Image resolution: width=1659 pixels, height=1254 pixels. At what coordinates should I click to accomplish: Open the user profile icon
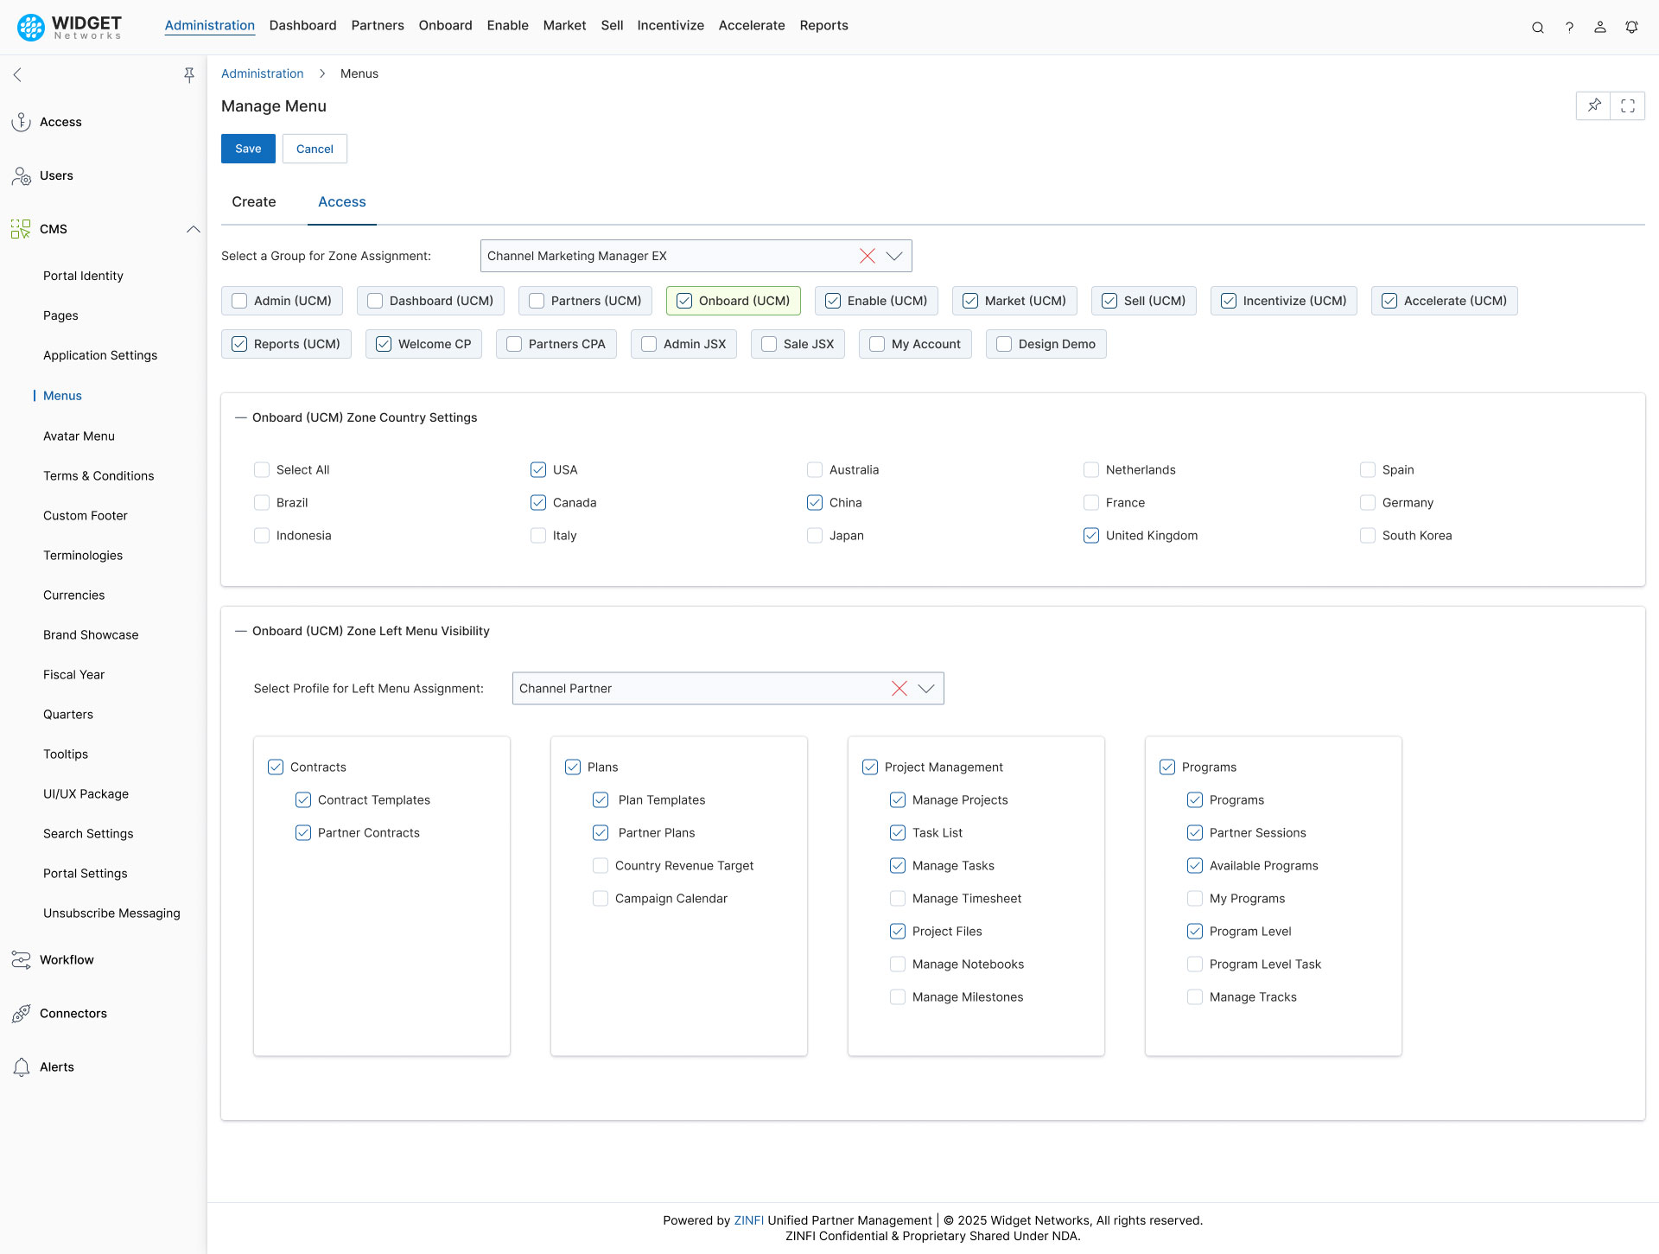1600,28
